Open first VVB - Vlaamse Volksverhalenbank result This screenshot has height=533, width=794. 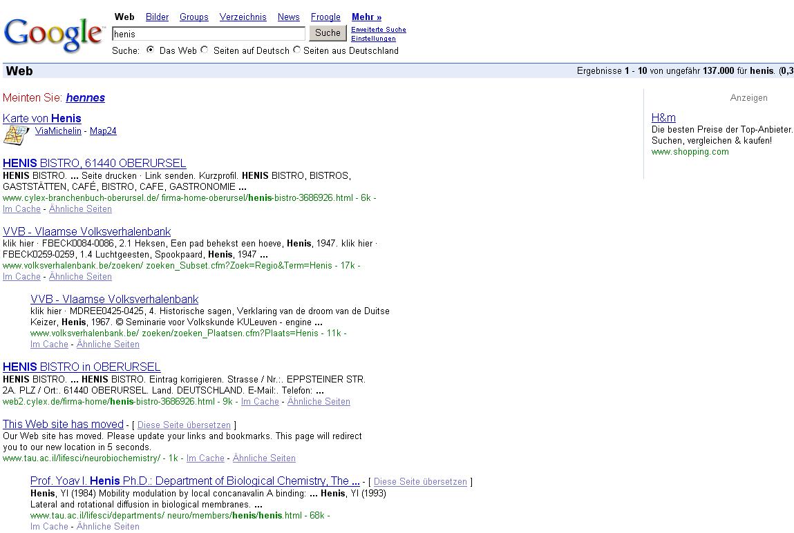[x=86, y=231]
